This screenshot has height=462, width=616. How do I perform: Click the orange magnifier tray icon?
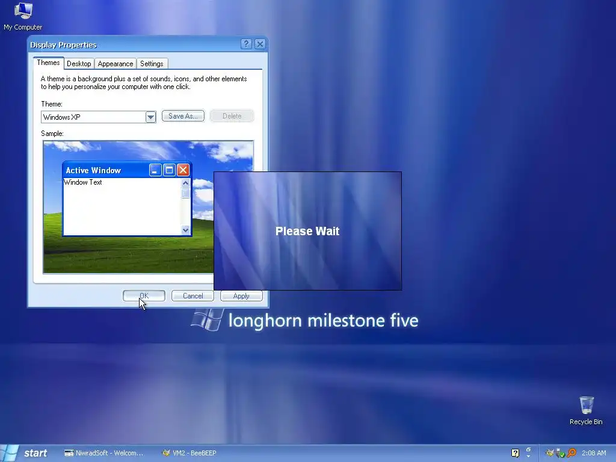pos(571,453)
